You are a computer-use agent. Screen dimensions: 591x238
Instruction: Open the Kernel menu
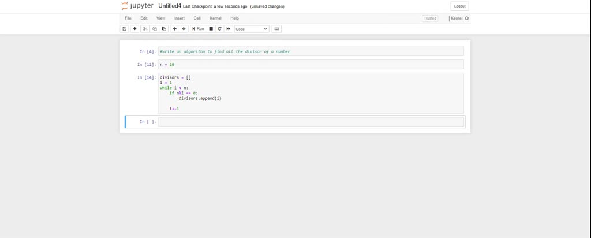coord(216,18)
